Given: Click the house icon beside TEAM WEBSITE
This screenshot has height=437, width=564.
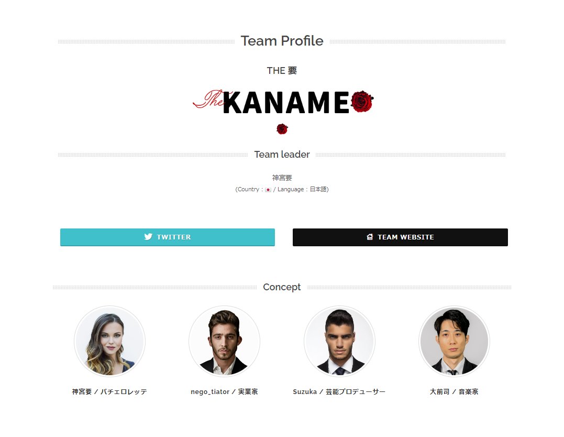Looking at the screenshot, I should pyautogui.click(x=370, y=237).
